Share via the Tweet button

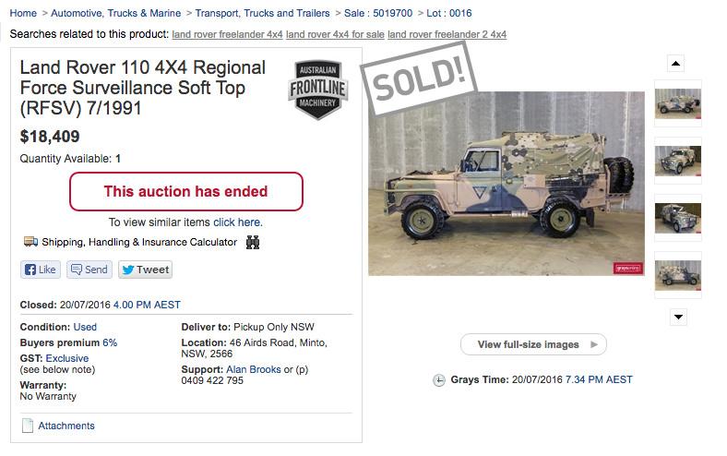click(x=145, y=270)
